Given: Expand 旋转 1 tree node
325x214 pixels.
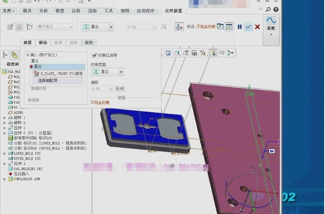Looking at the screenshot, I should tap(4, 118).
